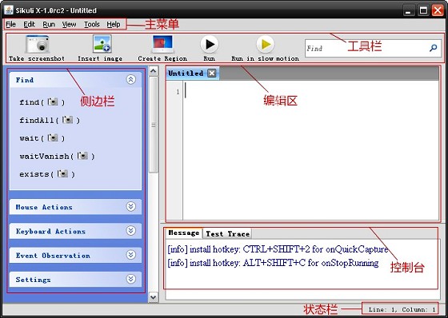Viewport: 448px width, 318px height.
Task: Click the camera icon in find() command
Action: [53, 101]
